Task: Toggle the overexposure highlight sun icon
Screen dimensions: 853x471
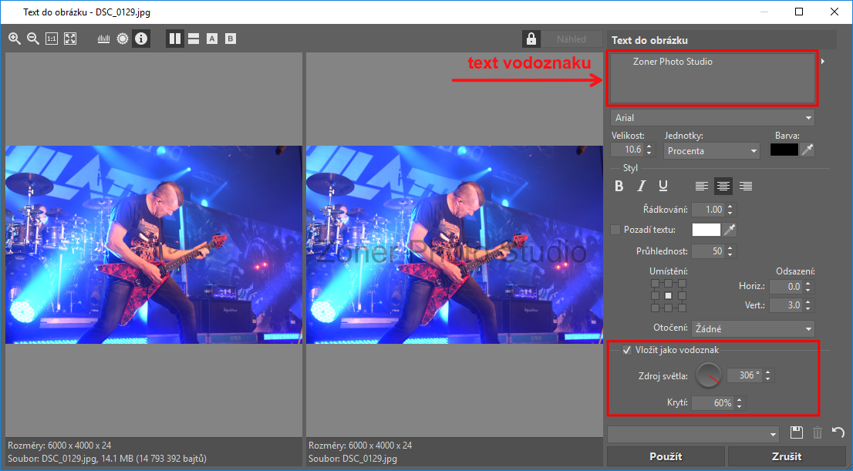Action: tap(123, 39)
